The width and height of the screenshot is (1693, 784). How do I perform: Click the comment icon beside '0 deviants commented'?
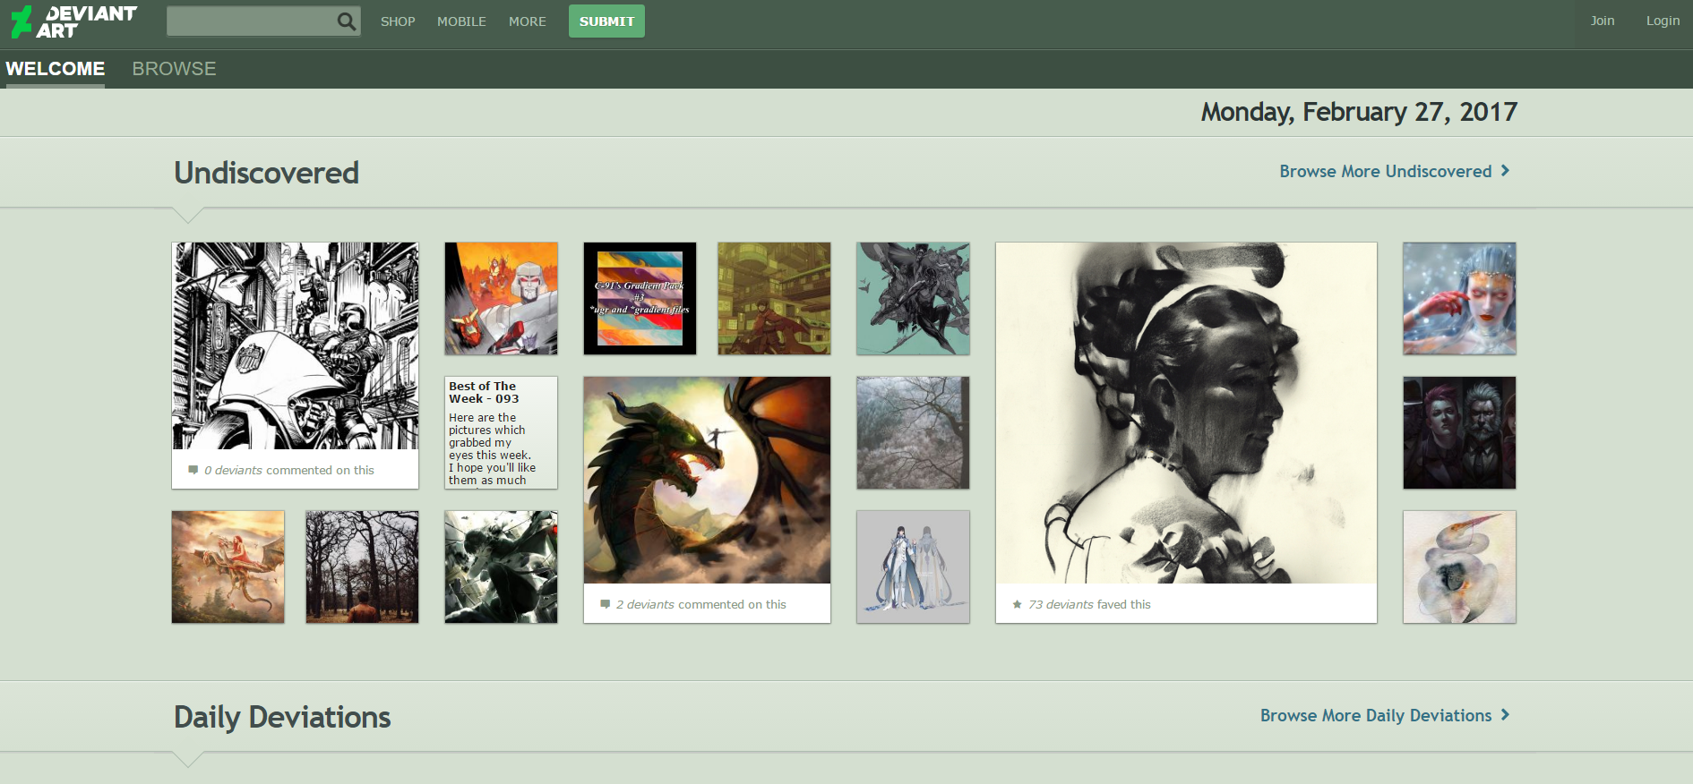click(x=193, y=470)
